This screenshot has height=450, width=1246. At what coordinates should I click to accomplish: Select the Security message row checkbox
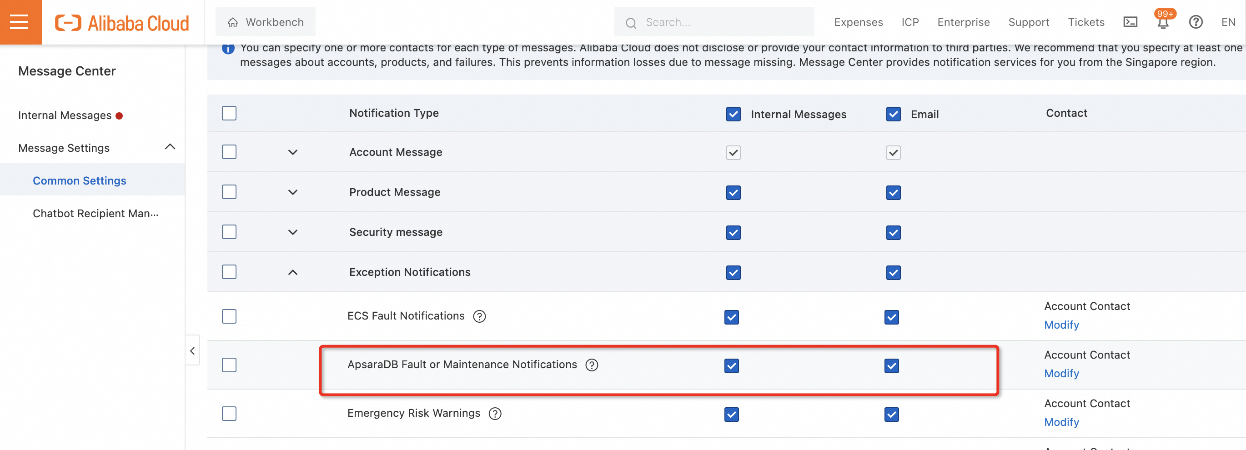pyautogui.click(x=229, y=232)
